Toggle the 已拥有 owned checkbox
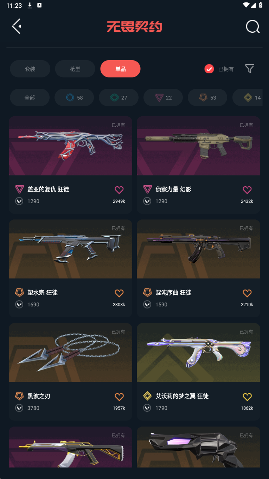This screenshot has height=479, width=269. pyautogui.click(x=209, y=69)
